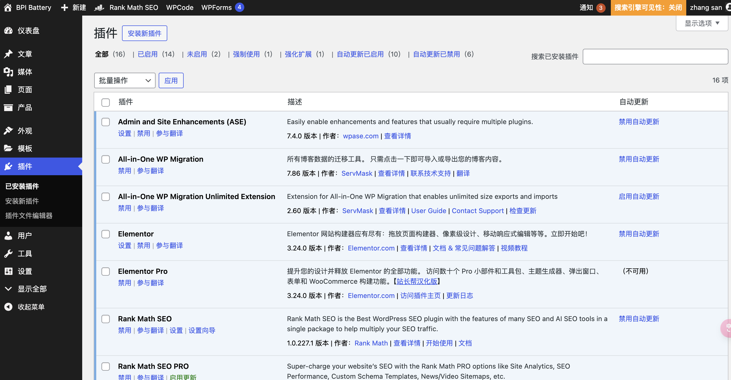This screenshot has height=380, width=731.
Task: Filter by 自动更新已禁用 tab
Action: [x=436, y=54]
